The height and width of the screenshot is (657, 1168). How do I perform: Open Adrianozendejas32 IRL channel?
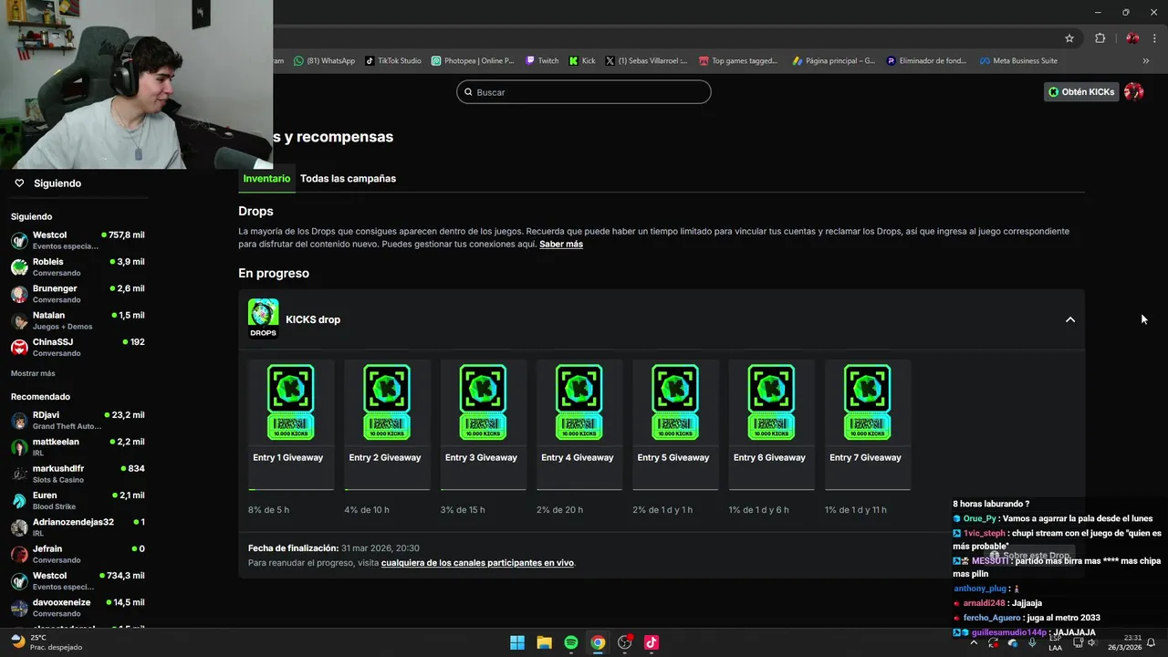click(78, 527)
